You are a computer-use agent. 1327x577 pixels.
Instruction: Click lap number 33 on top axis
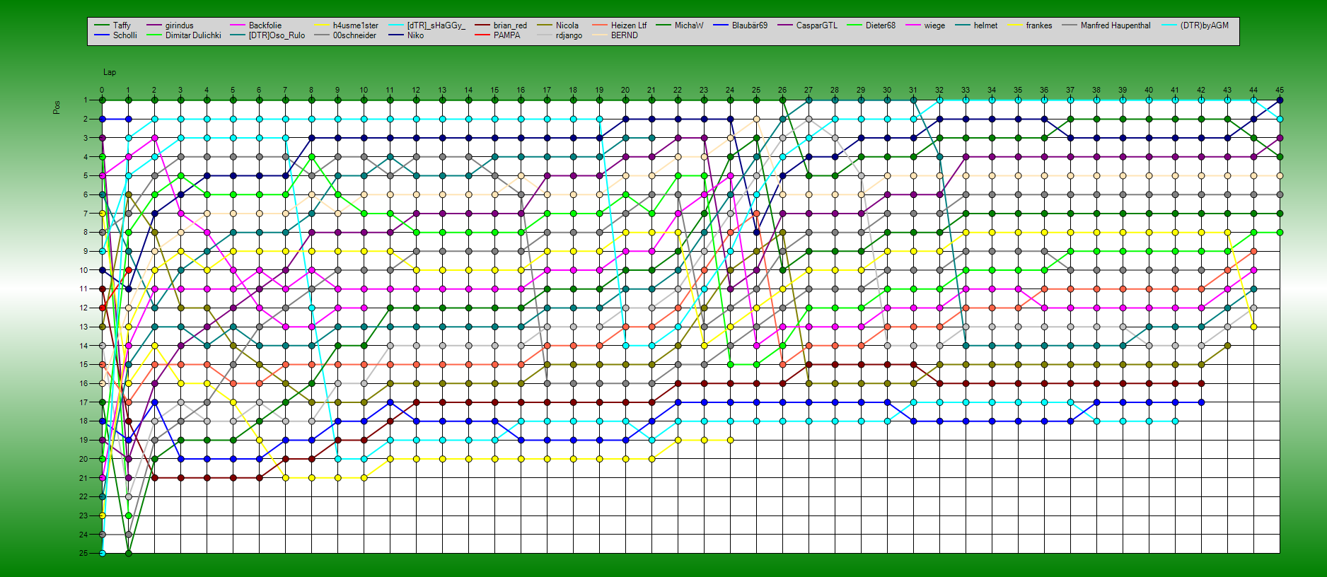point(966,90)
